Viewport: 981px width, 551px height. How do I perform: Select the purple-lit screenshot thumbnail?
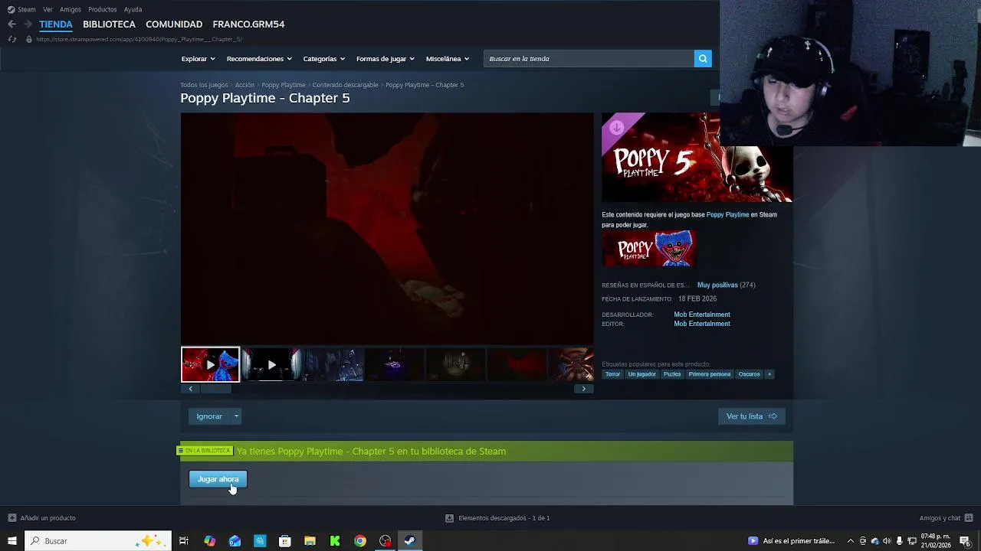click(x=394, y=365)
